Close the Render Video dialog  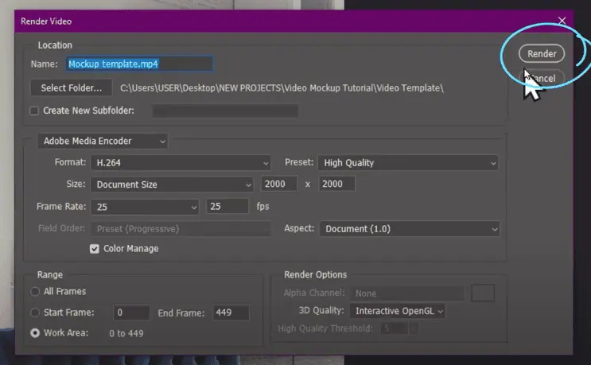pos(562,21)
